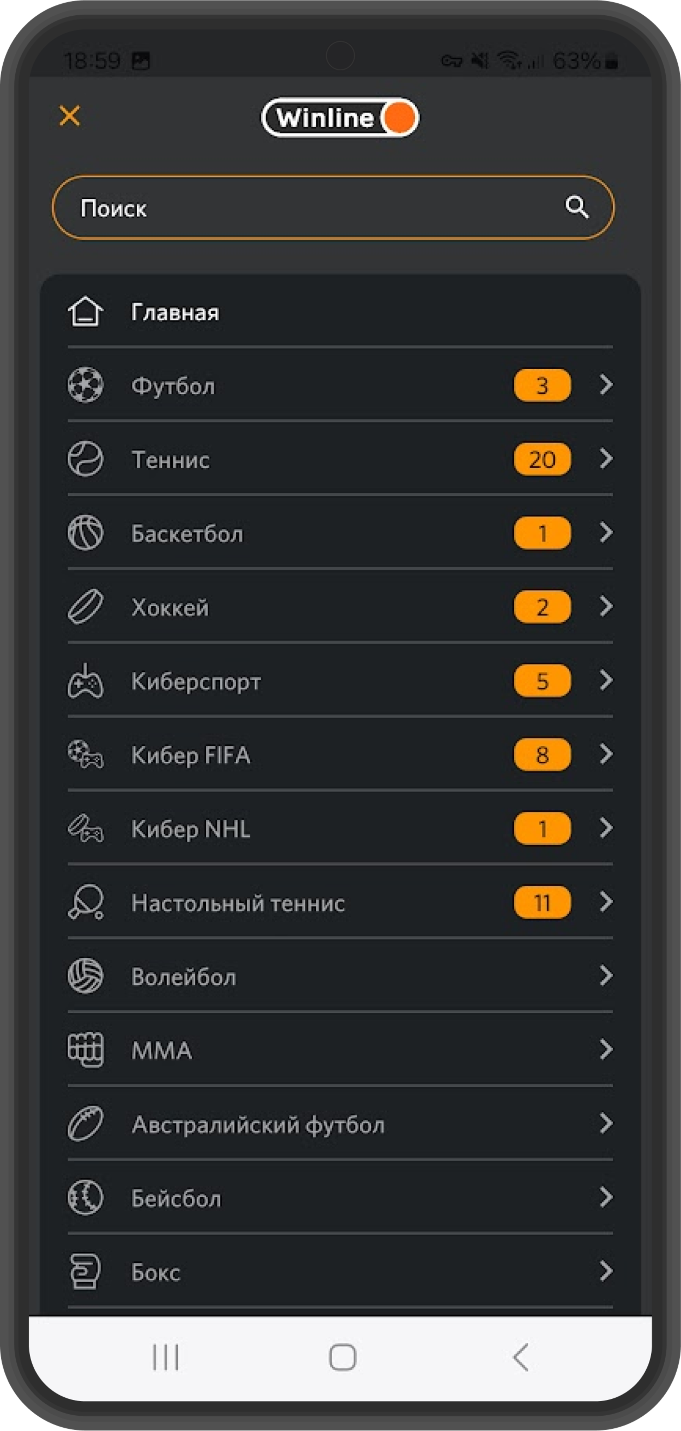681x1431 pixels.
Task: Expand Кибер FIFA with its chevron
Action: tap(606, 755)
